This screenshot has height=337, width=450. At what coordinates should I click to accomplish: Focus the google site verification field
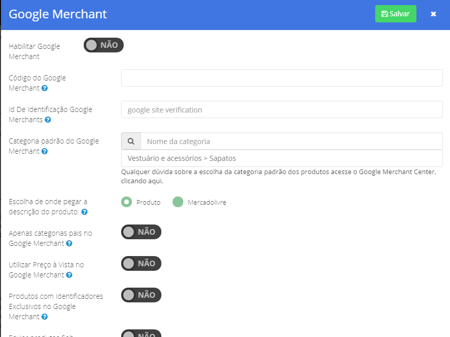282,109
